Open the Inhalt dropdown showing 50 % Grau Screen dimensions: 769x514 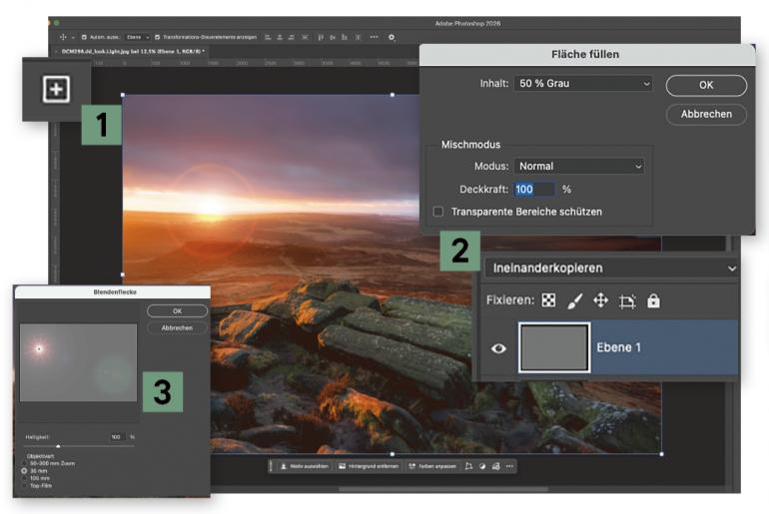(x=583, y=83)
